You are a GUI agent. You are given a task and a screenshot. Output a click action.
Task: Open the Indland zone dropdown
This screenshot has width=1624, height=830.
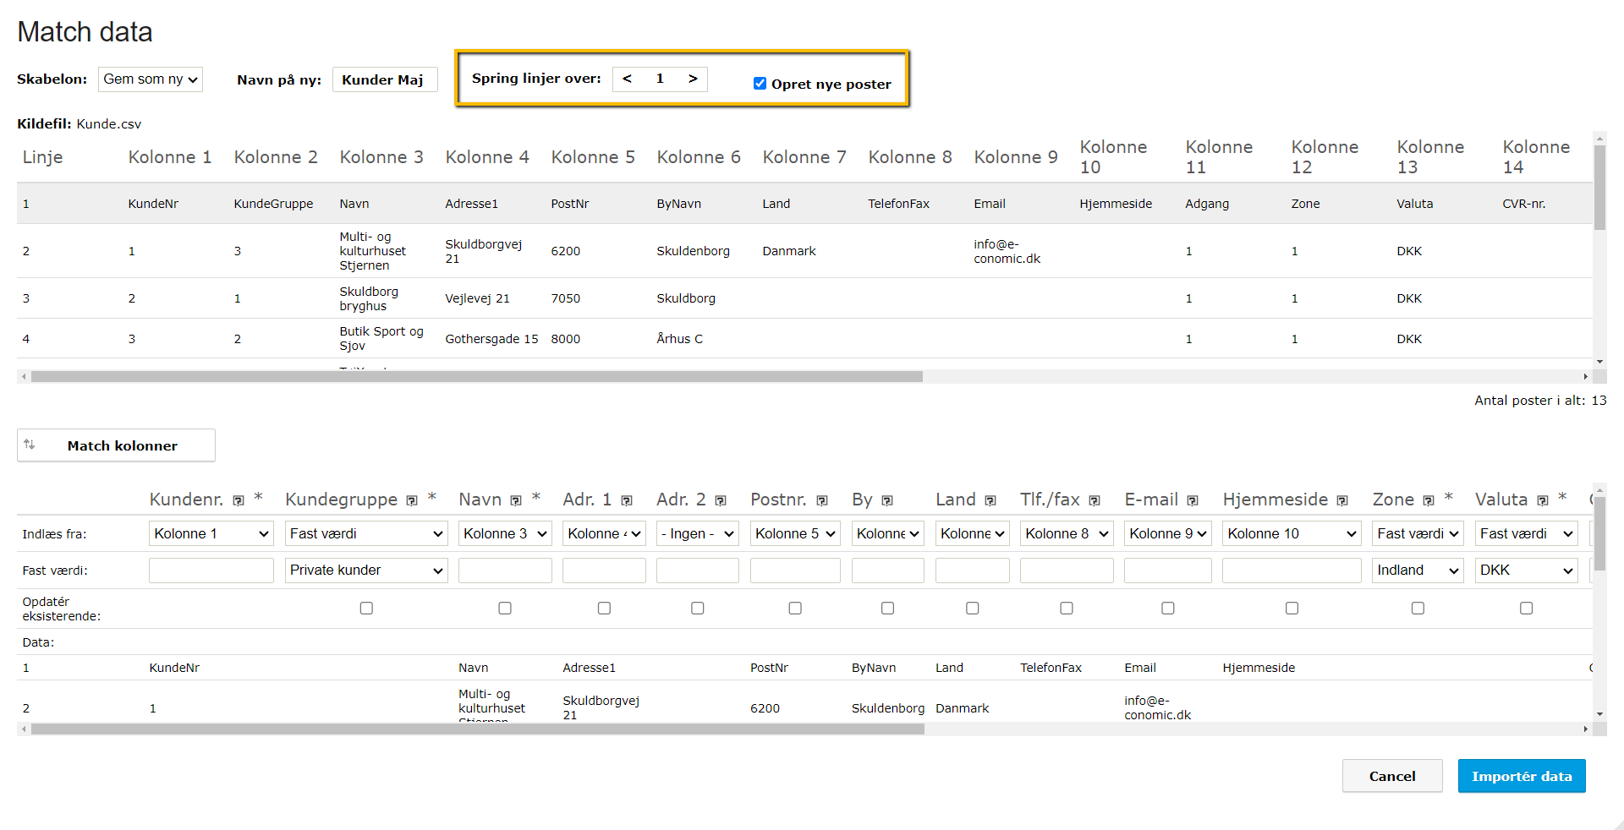coord(1418,571)
